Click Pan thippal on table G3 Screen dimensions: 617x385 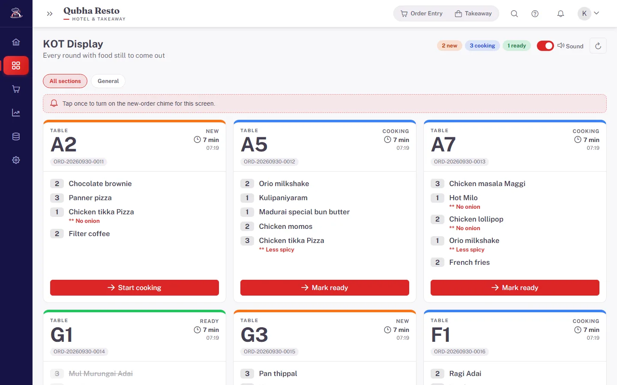pyautogui.click(x=278, y=373)
